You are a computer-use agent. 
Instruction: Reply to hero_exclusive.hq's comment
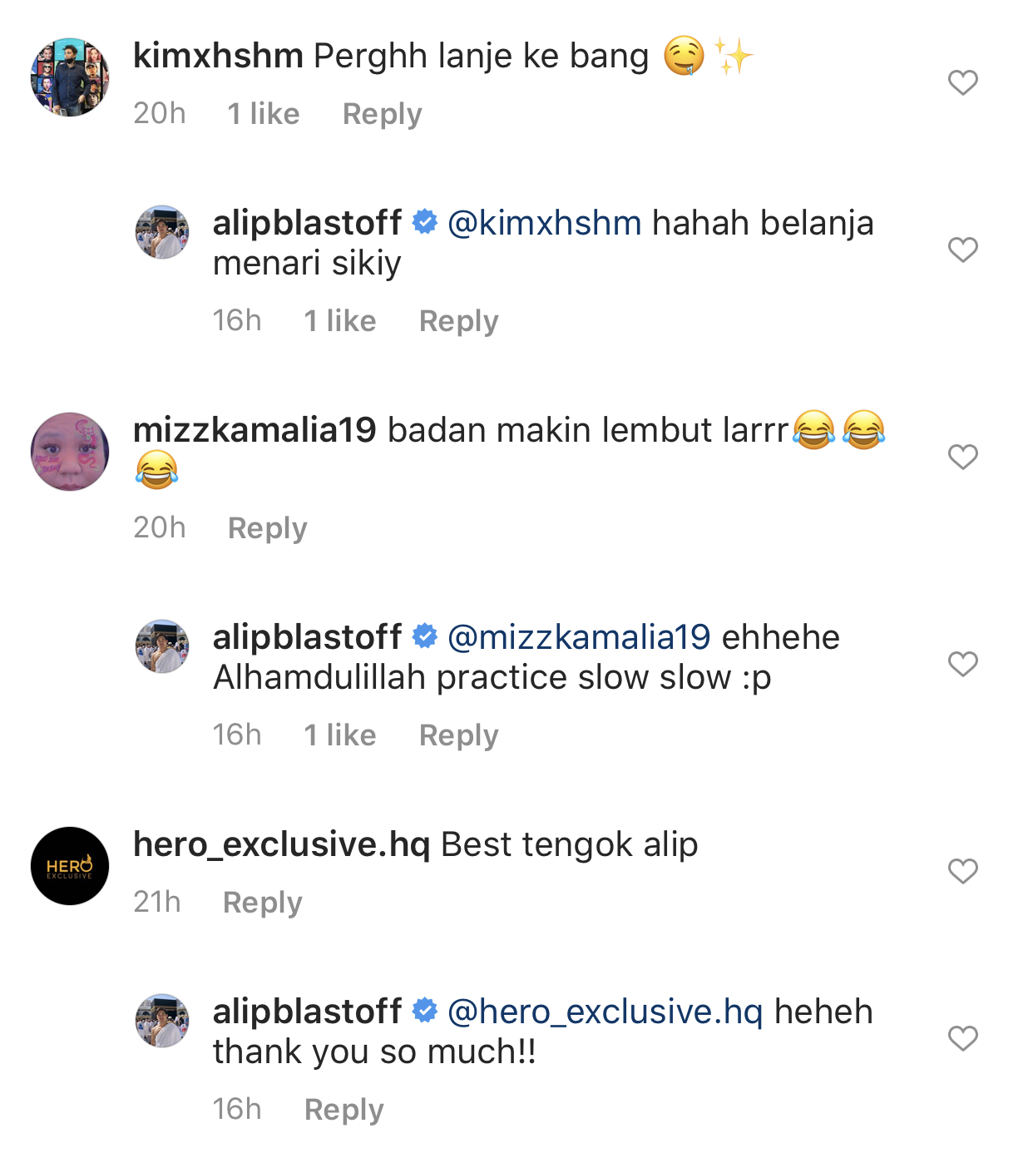click(262, 903)
